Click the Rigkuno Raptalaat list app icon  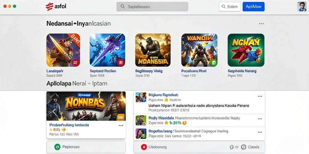click(141, 97)
